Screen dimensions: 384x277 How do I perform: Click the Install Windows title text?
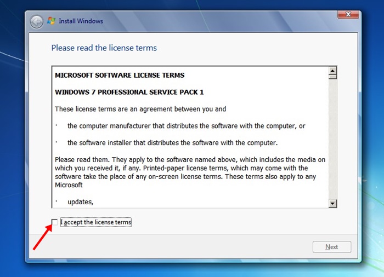click(81, 21)
